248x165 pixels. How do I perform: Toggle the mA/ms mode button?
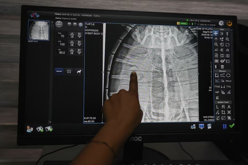[59, 71]
